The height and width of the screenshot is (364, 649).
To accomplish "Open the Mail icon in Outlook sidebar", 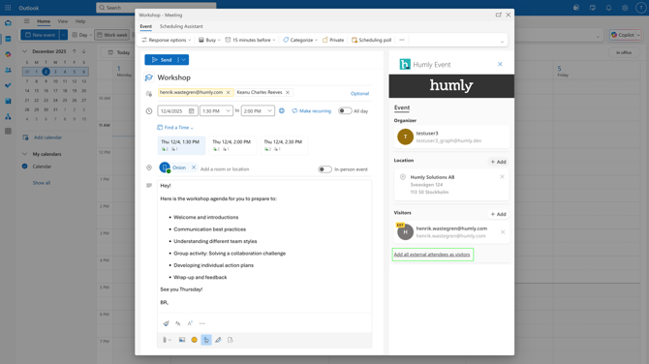I will [x=8, y=23].
